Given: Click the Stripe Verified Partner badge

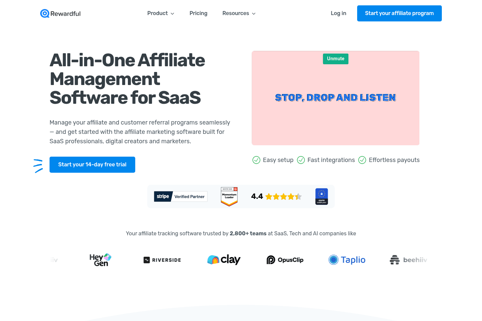Looking at the screenshot, I should point(181,196).
